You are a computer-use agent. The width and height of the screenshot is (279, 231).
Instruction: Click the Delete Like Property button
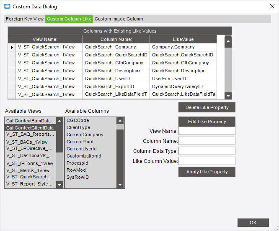[207, 107]
